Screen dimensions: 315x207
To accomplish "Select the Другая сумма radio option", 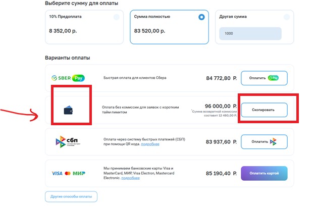I will (x=287, y=17).
